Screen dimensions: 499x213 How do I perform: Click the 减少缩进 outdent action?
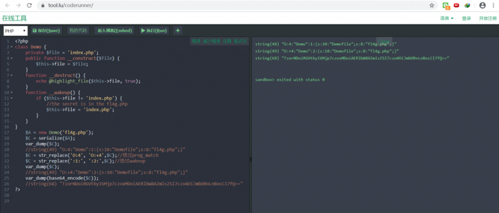point(211,41)
